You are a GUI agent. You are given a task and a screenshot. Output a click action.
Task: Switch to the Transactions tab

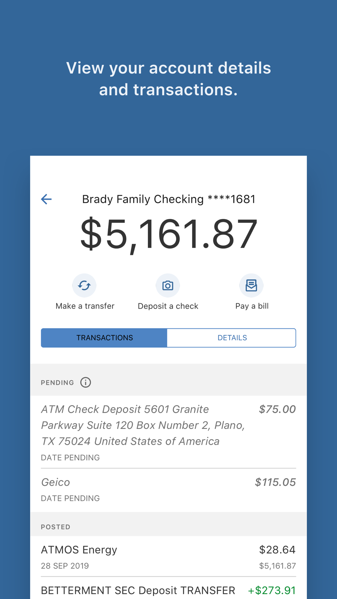[x=104, y=338]
